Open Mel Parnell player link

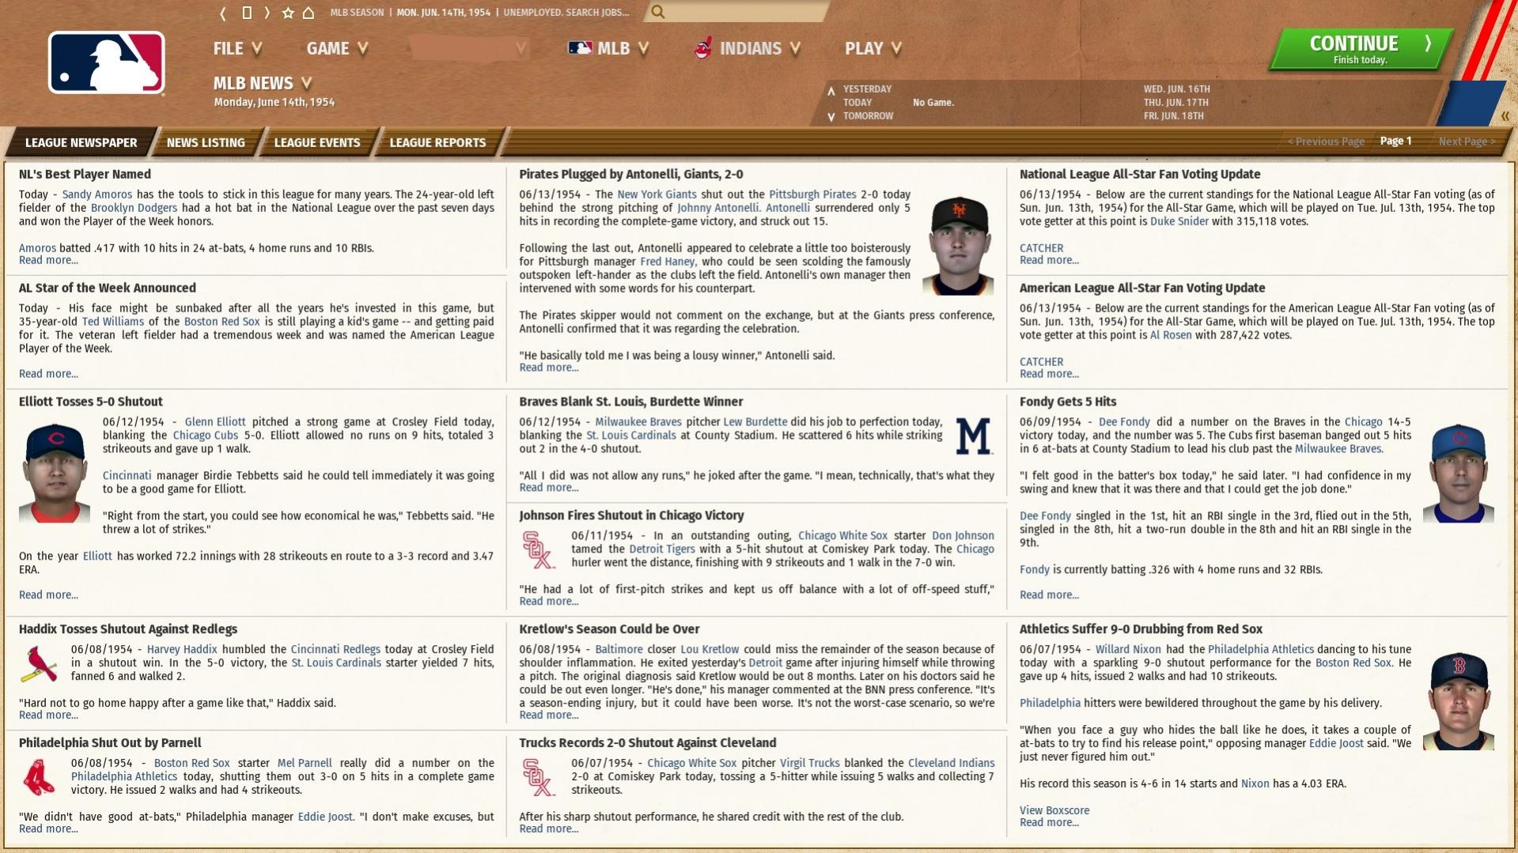[x=305, y=764]
